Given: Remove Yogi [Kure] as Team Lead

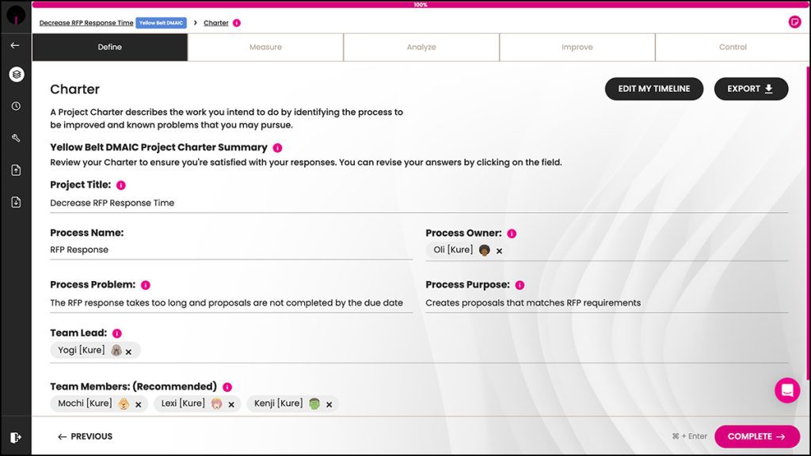Looking at the screenshot, I should click(128, 351).
